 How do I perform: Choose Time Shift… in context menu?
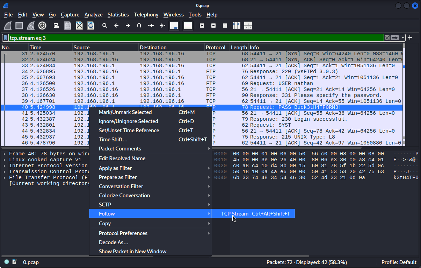pyautogui.click(x=151, y=140)
